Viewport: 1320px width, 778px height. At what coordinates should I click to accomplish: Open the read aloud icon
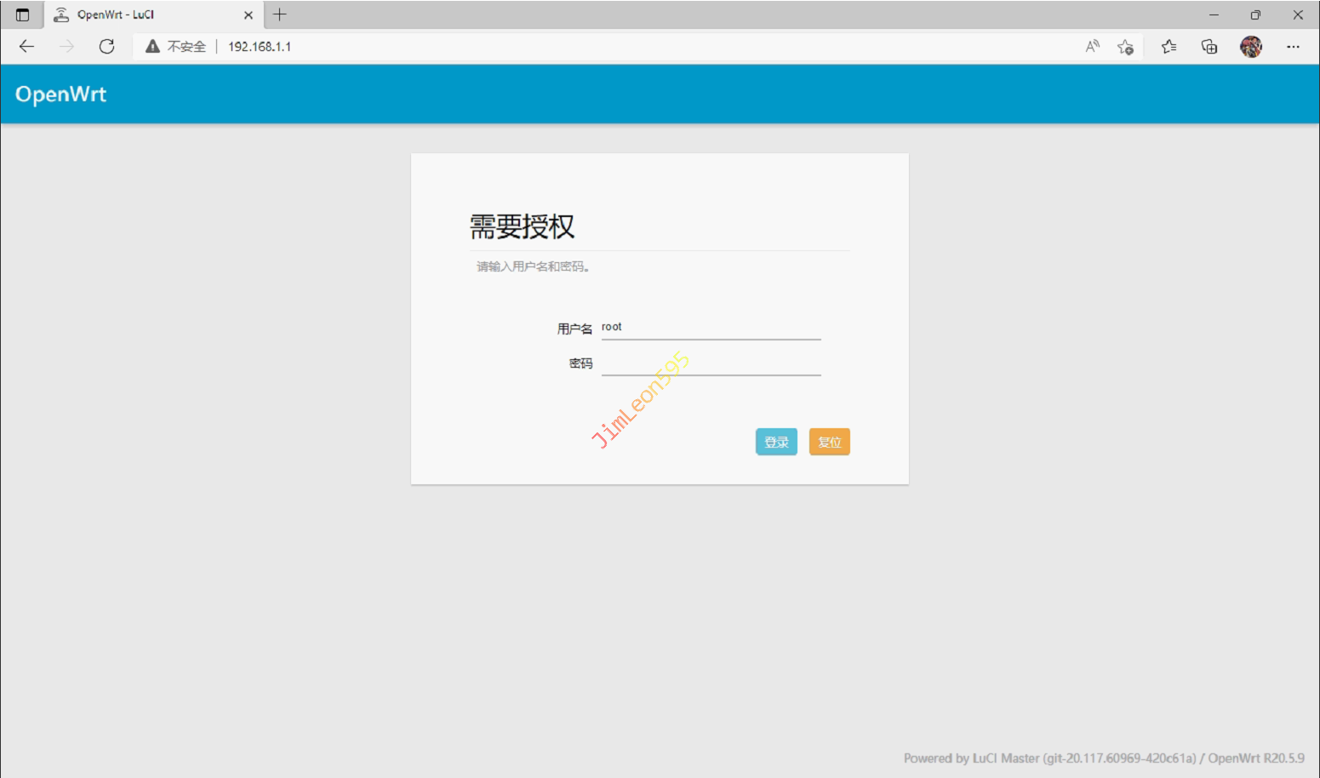[x=1092, y=47]
